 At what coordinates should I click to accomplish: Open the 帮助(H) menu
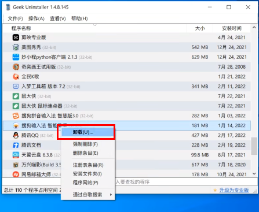79,18
